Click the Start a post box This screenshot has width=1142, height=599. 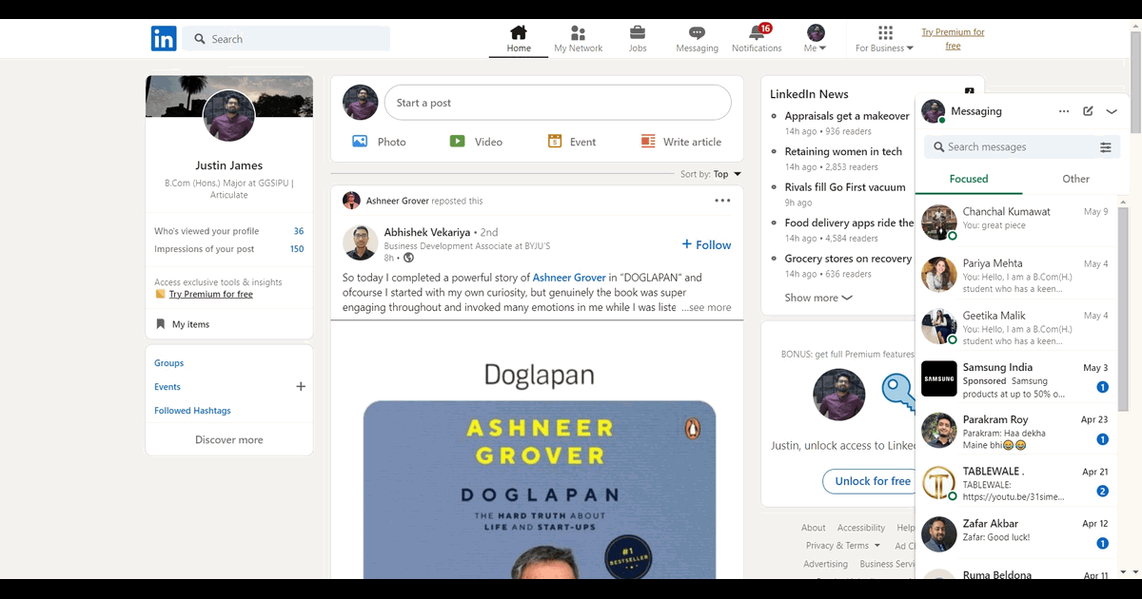pyautogui.click(x=558, y=103)
